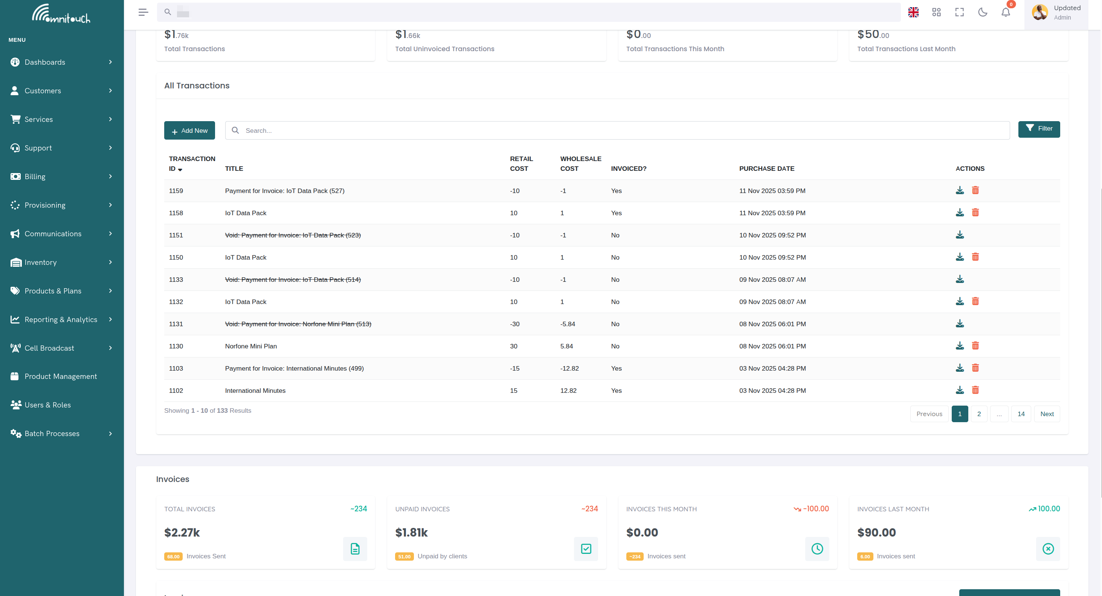Screen dimensions: 1102x596
Task: Open the Invoices Sent document icon card action
Action: tap(355, 549)
